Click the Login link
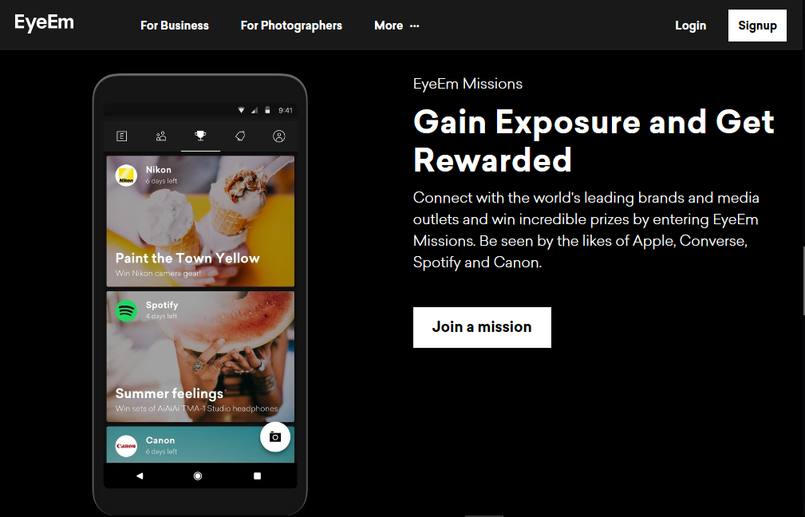 tap(691, 26)
